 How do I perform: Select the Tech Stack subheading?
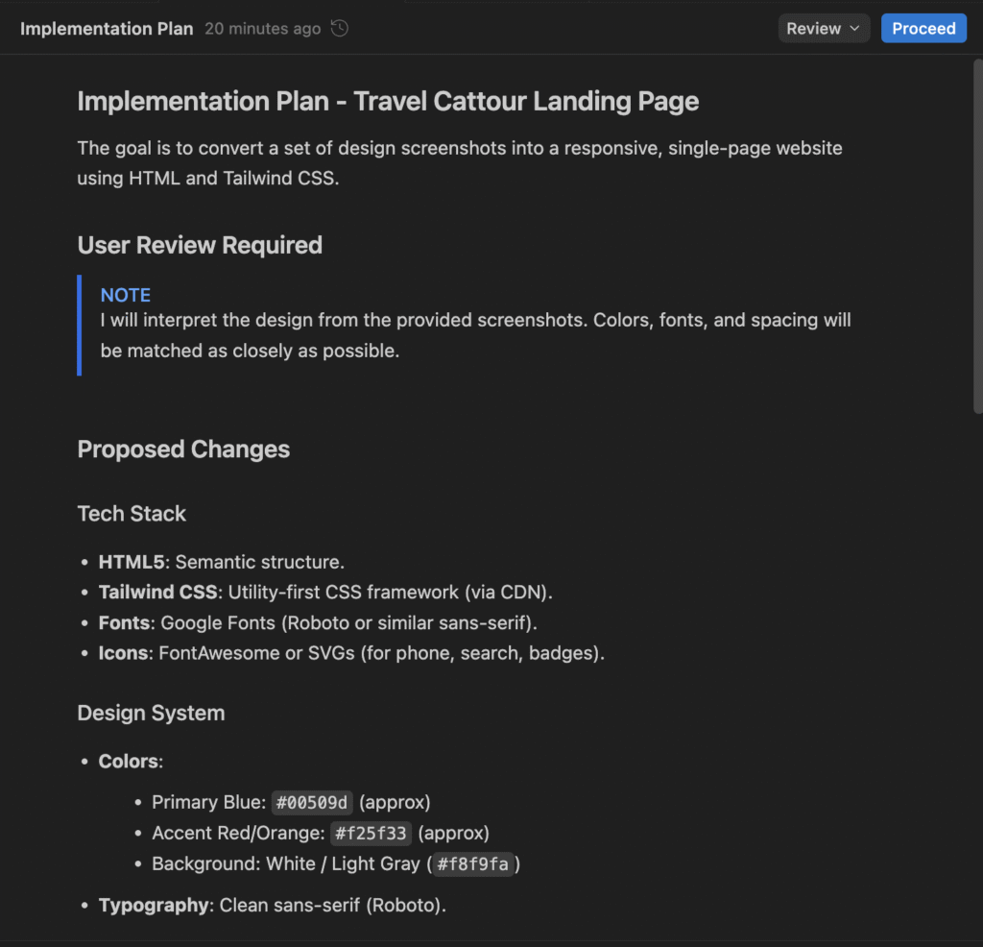point(132,514)
